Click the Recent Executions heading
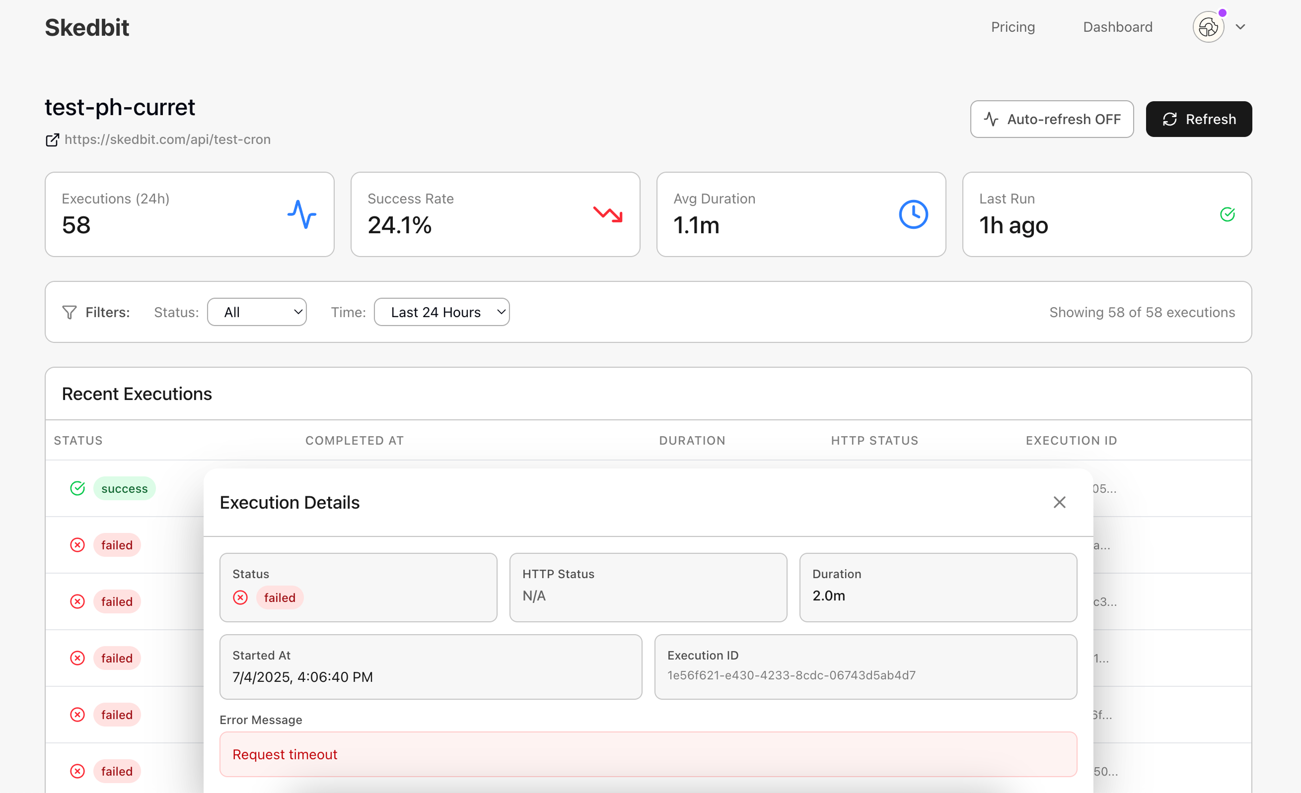Viewport: 1301px width, 793px height. (137, 394)
